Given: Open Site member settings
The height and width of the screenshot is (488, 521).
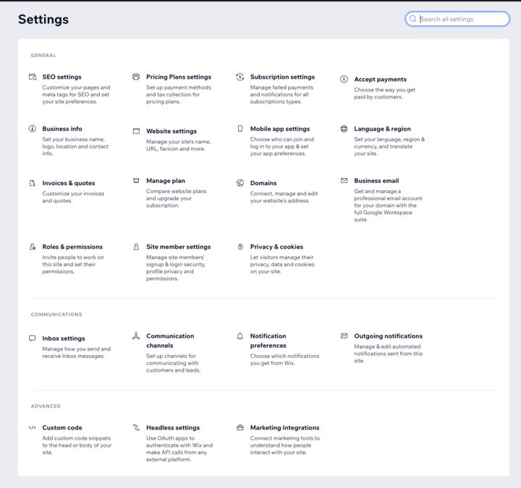Looking at the screenshot, I should coord(179,247).
